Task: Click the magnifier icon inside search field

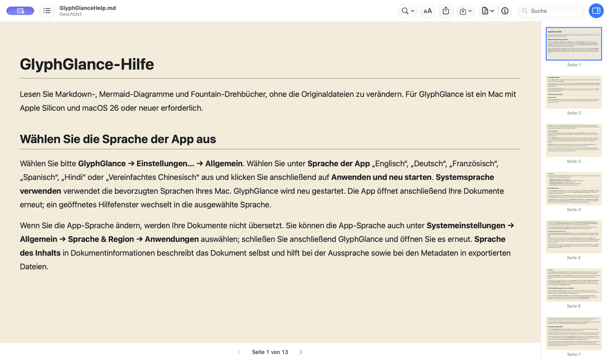Action: 525,11
